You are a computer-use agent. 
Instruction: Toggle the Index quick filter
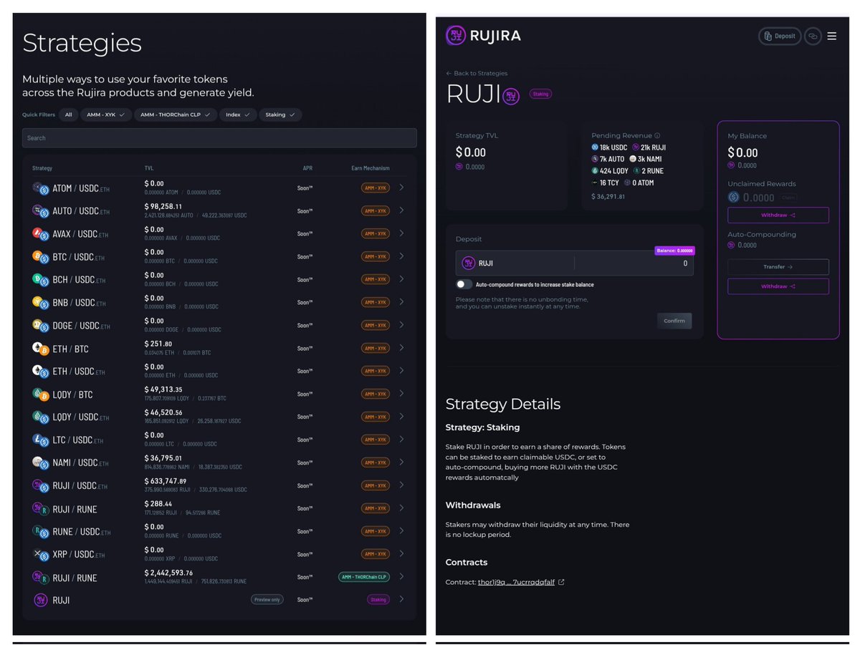click(238, 115)
